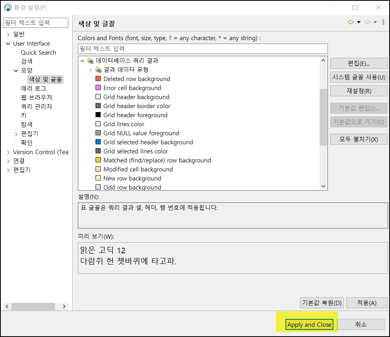
Task: Open the 웹 브라우저 preferences page
Action: point(37,98)
